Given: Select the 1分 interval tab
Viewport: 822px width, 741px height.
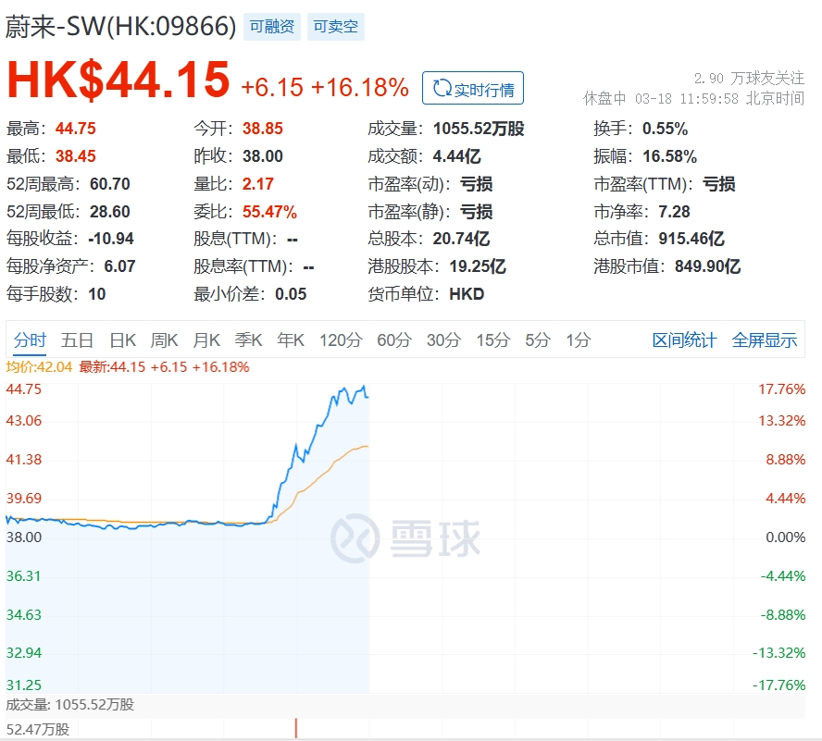Looking at the screenshot, I should click(x=579, y=340).
